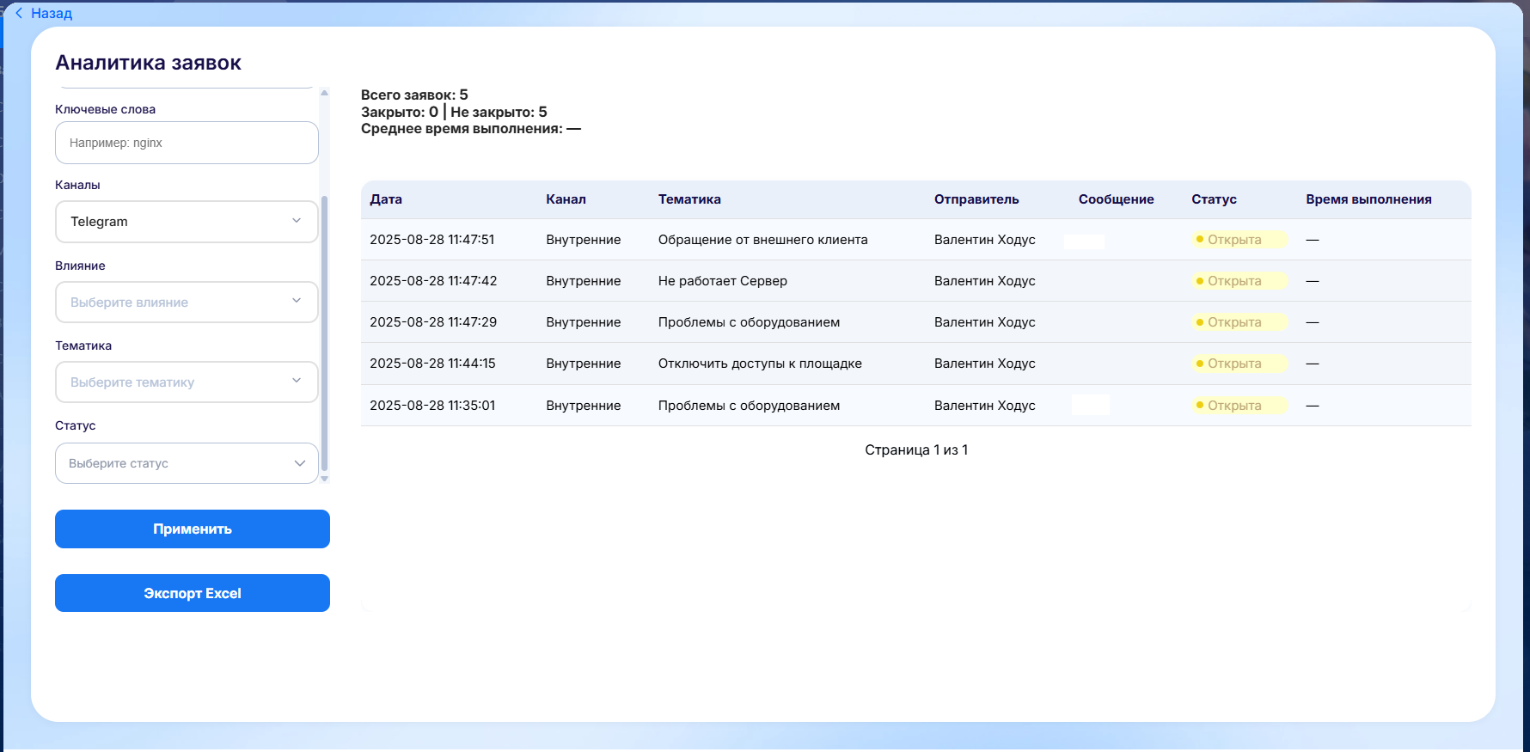Select the row Обращение от внешнего клиента
The height and width of the screenshot is (752, 1530).
(x=762, y=240)
